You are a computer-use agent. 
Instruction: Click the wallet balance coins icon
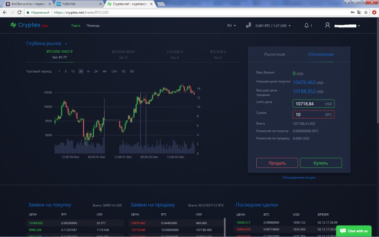coord(248,26)
